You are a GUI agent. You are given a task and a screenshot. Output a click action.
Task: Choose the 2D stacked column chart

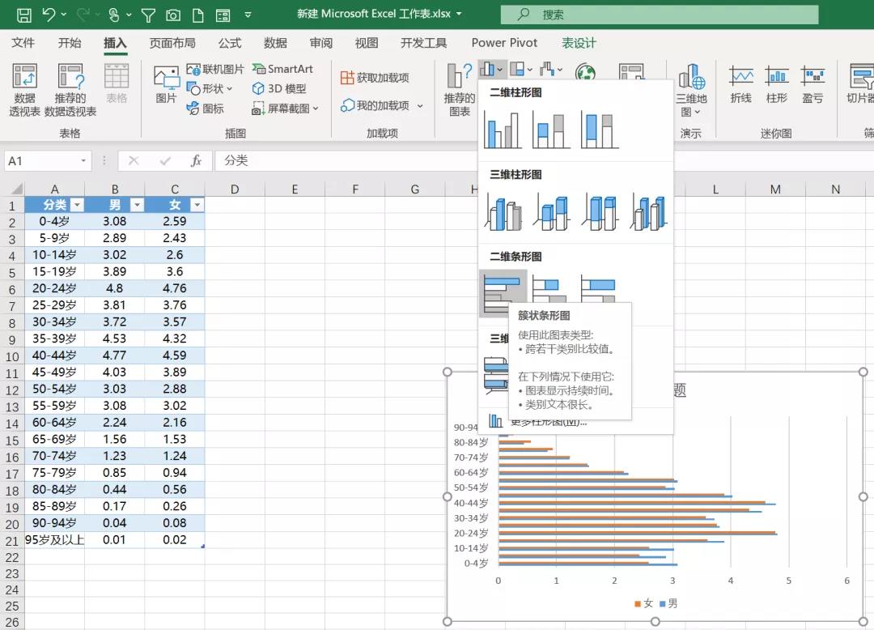[x=550, y=130]
